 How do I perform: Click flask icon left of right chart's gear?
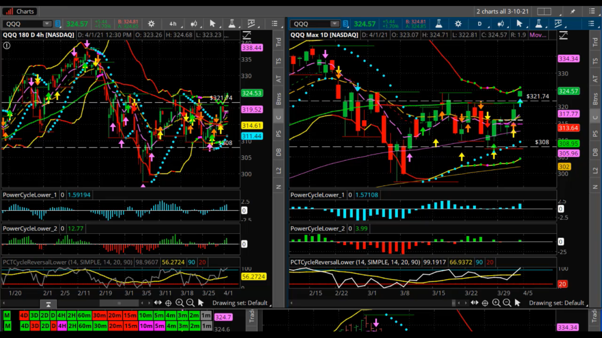pyautogui.click(x=439, y=24)
